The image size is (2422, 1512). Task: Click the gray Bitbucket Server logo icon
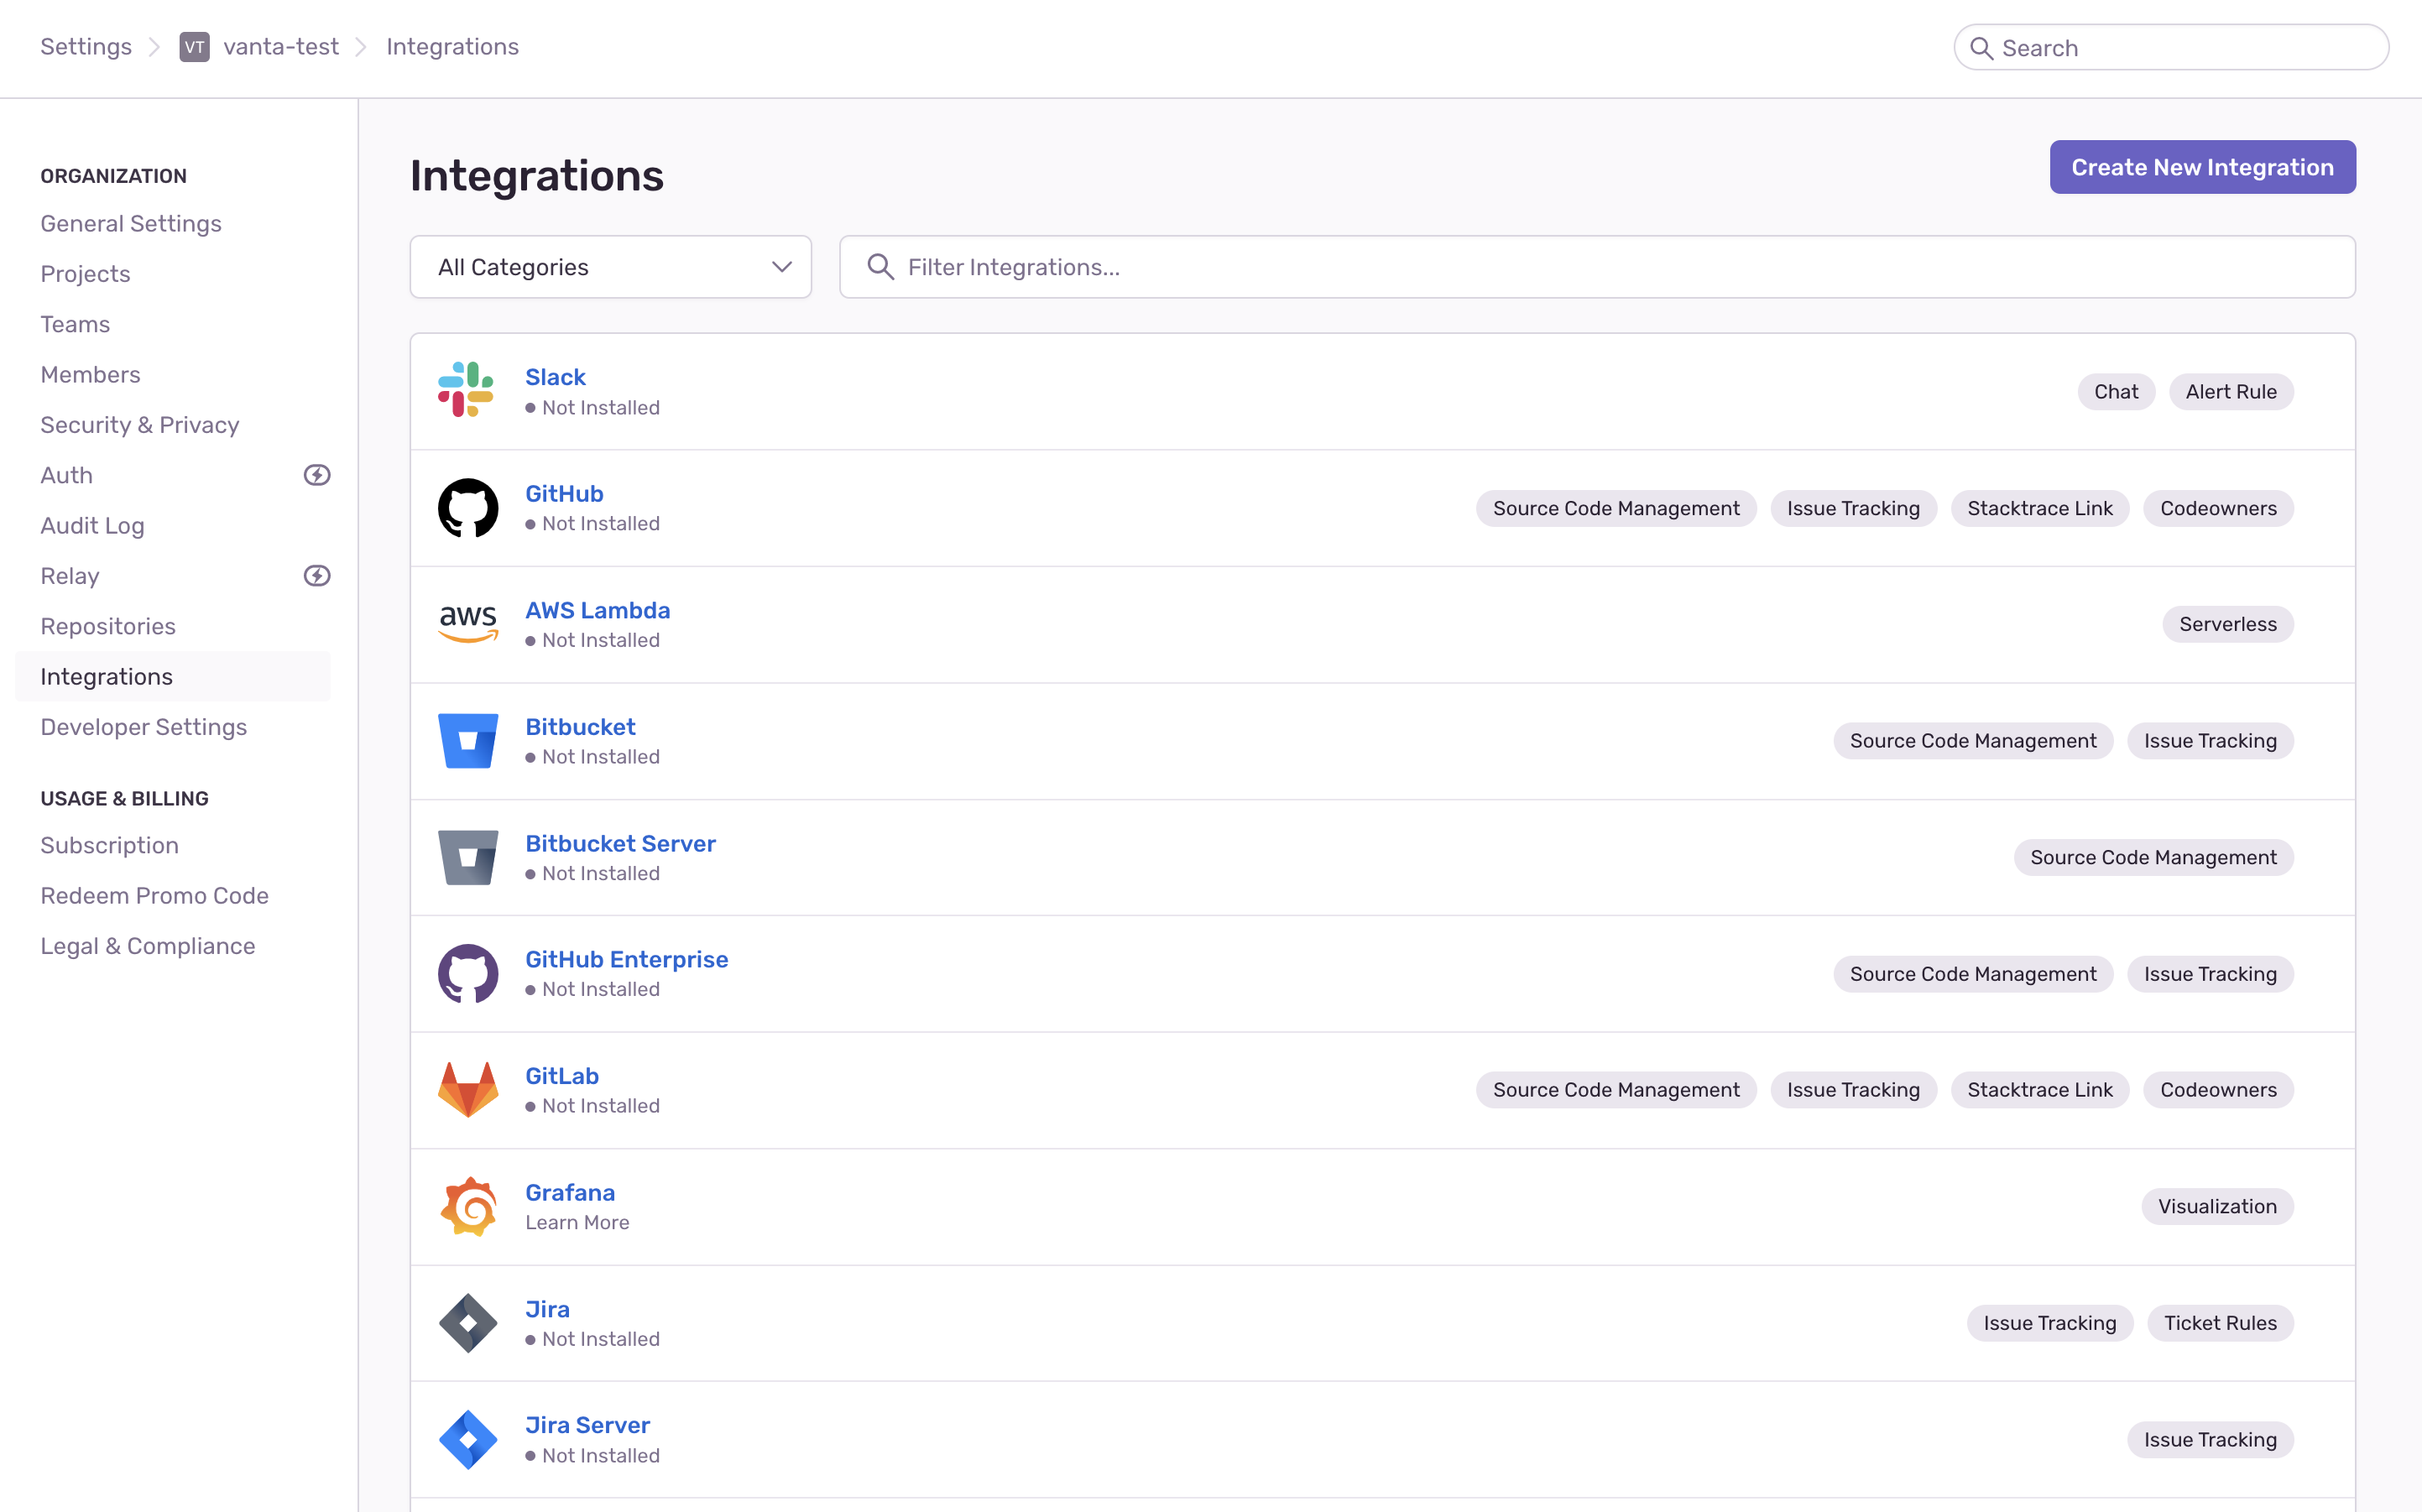coord(467,857)
